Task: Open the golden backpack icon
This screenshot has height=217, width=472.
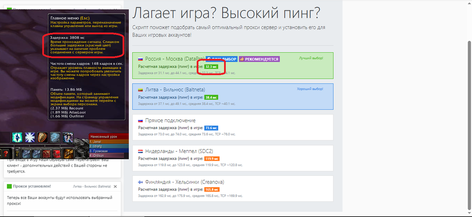Action: [x=69, y=154]
